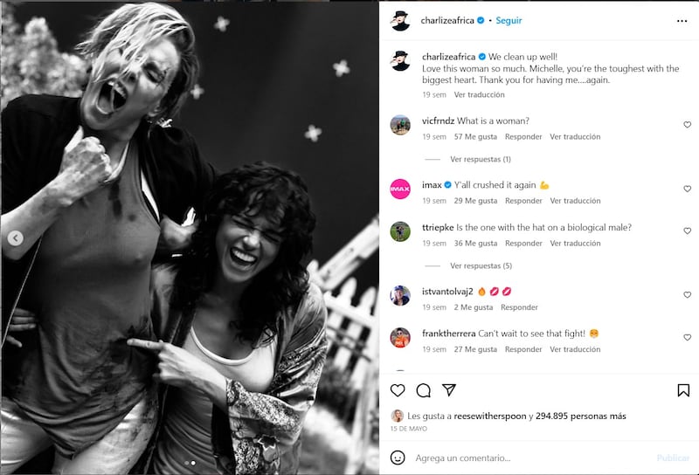The height and width of the screenshot is (475, 699).
Task: Open the three-dot more options menu
Action: coord(682,21)
